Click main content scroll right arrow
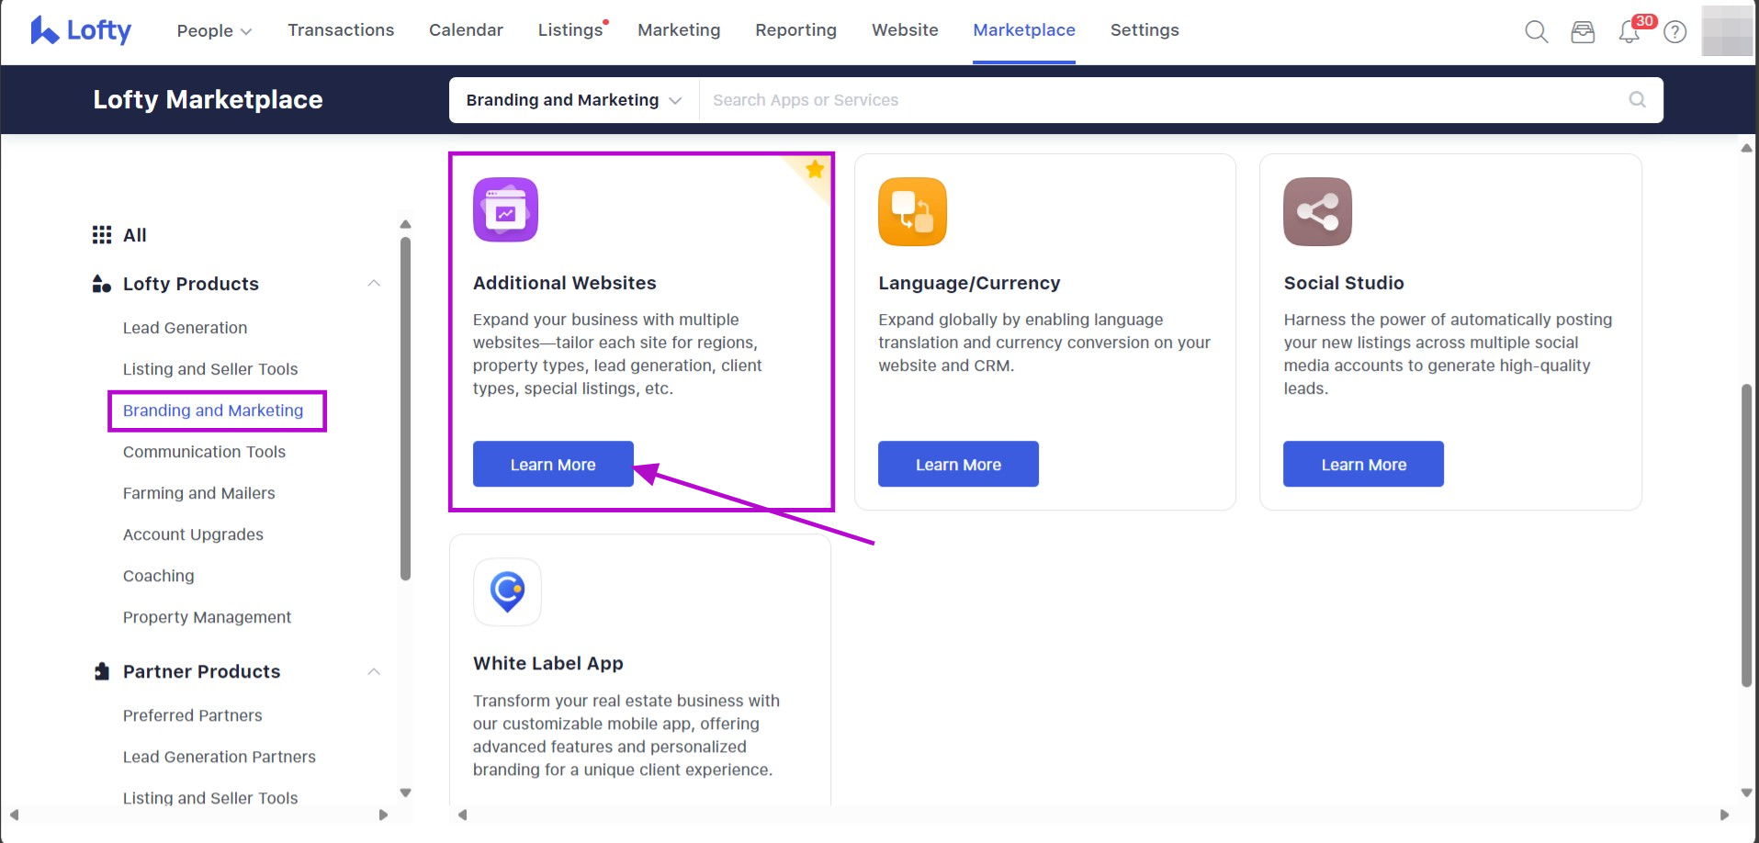The height and width of the screenshot is (843, 1759). point(1724,815)
